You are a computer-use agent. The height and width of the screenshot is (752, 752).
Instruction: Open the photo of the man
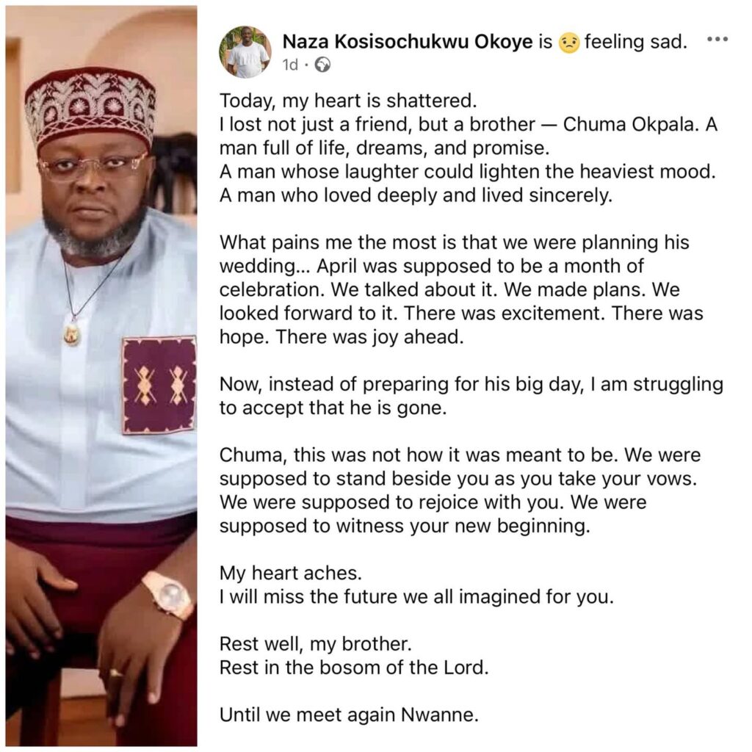101,375
